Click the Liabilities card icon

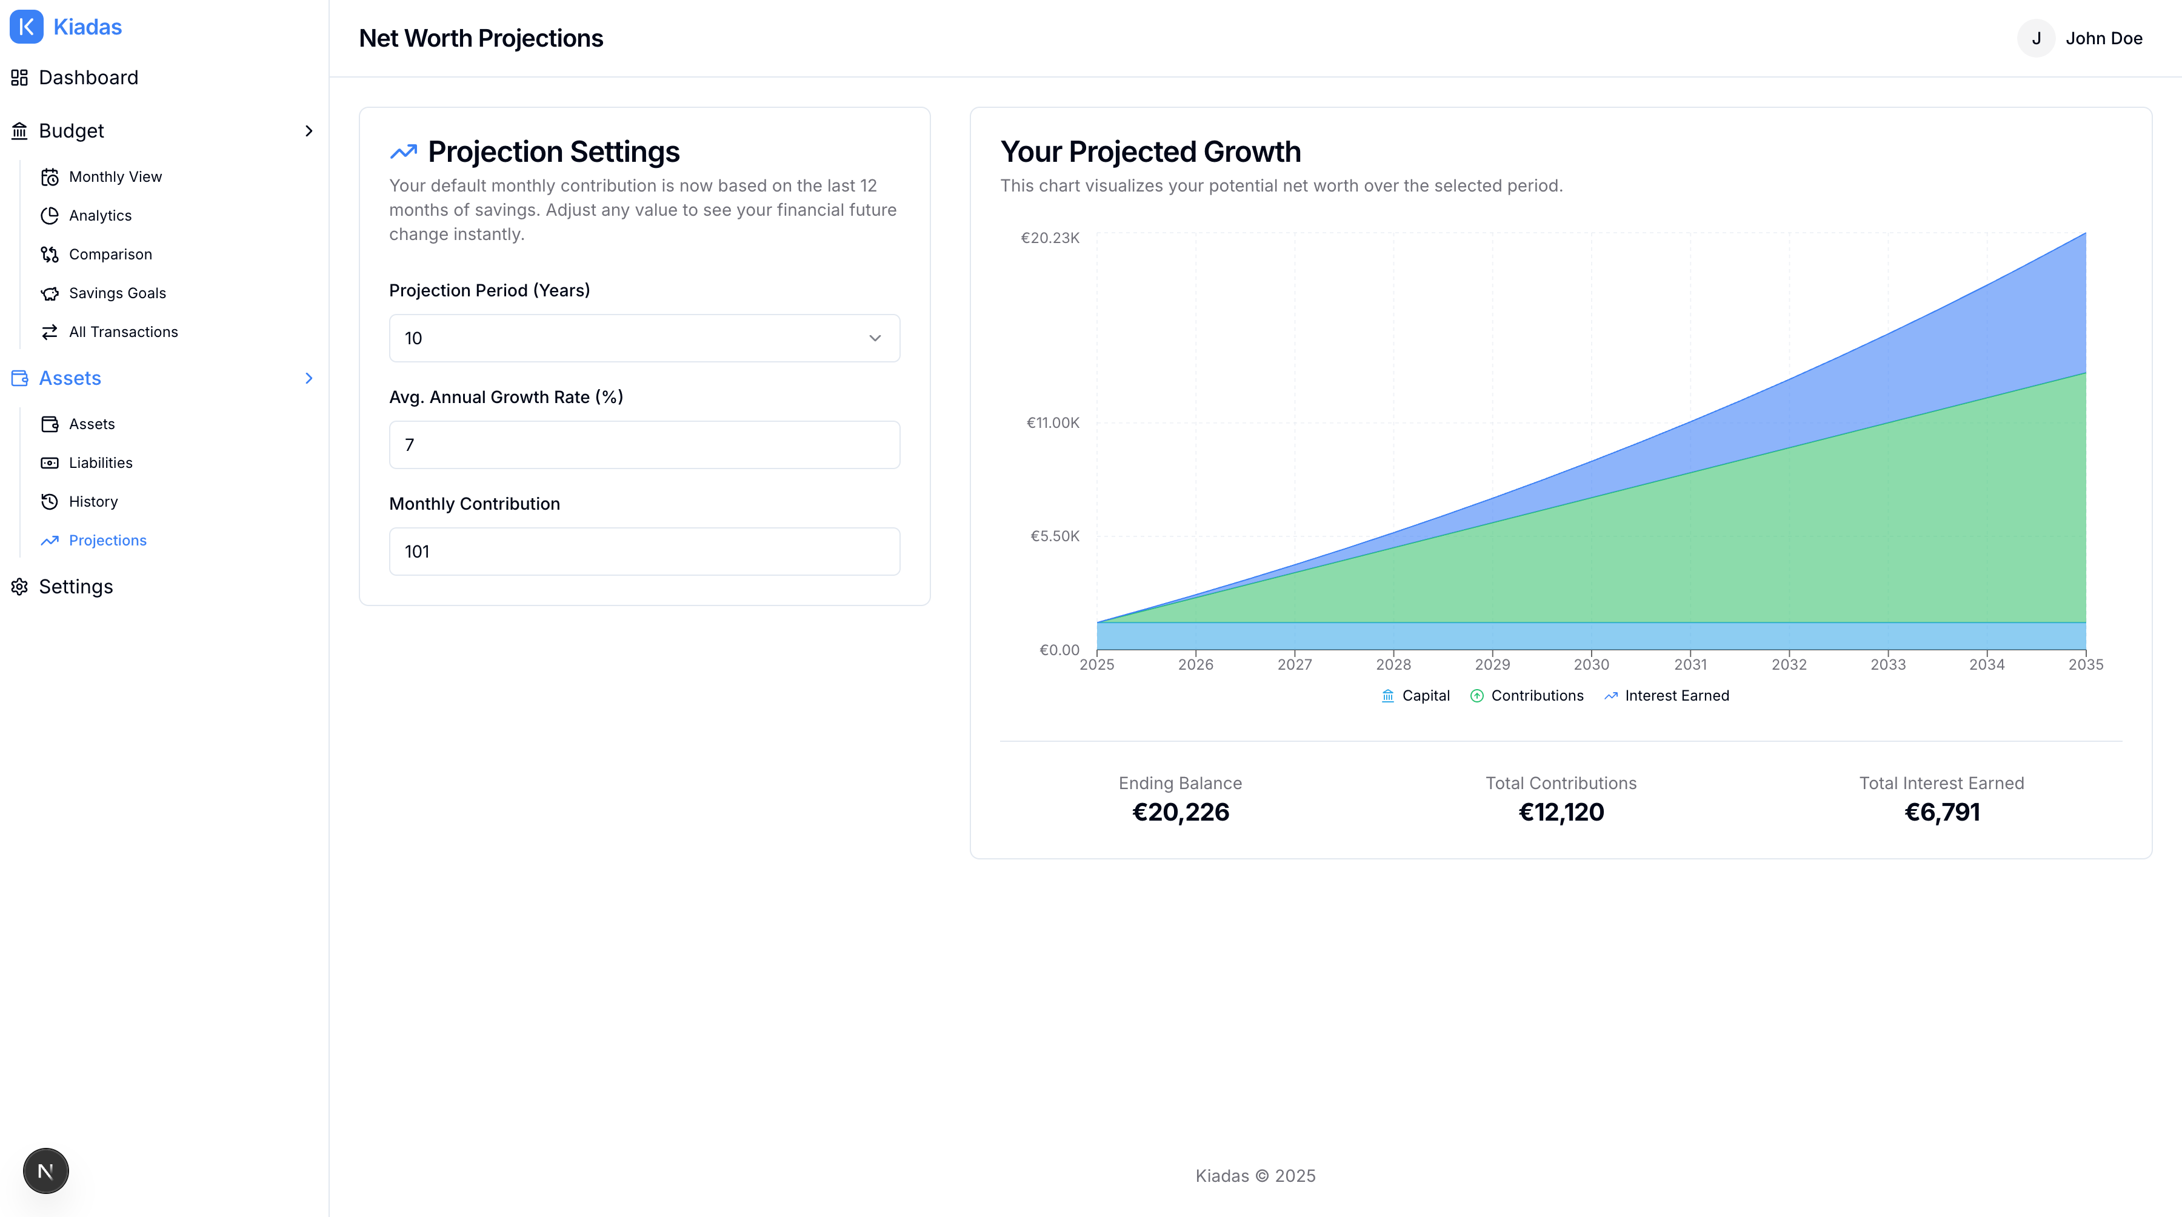pos(50,462)
